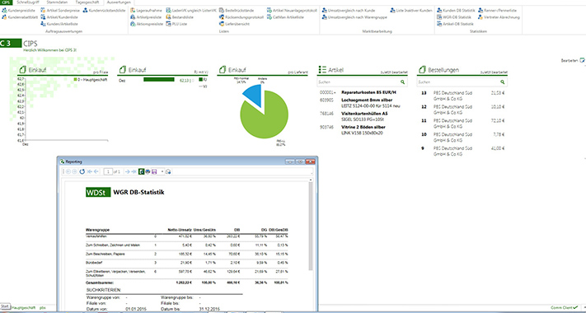Click the Reporting window vertical scrollbar

310,226
